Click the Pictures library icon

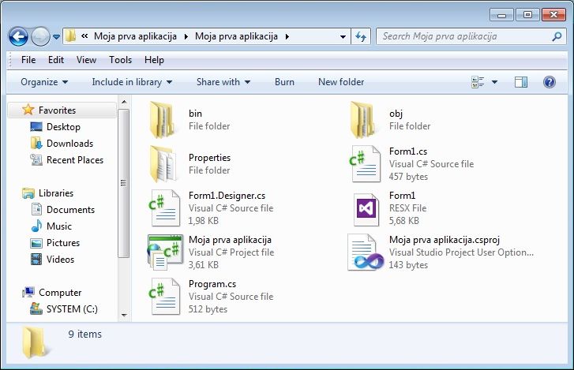coord(36,243)
